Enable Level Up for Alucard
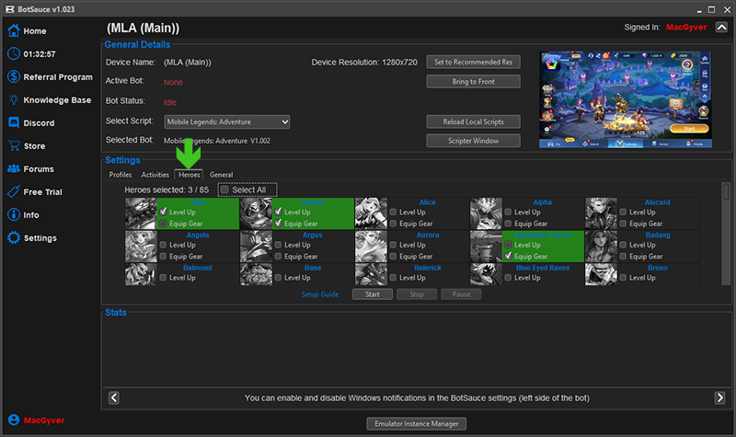This screenshot has height=437, width=736. pos(623,212)
